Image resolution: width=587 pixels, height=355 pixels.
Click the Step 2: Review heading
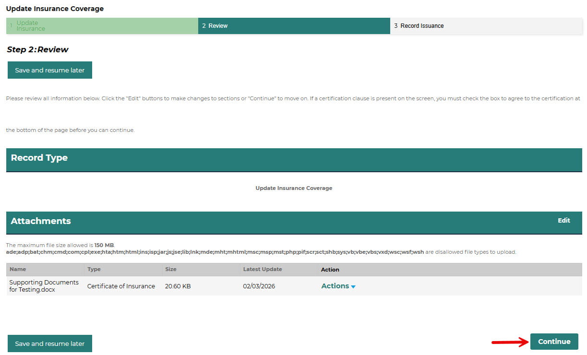tap(37, 49)
